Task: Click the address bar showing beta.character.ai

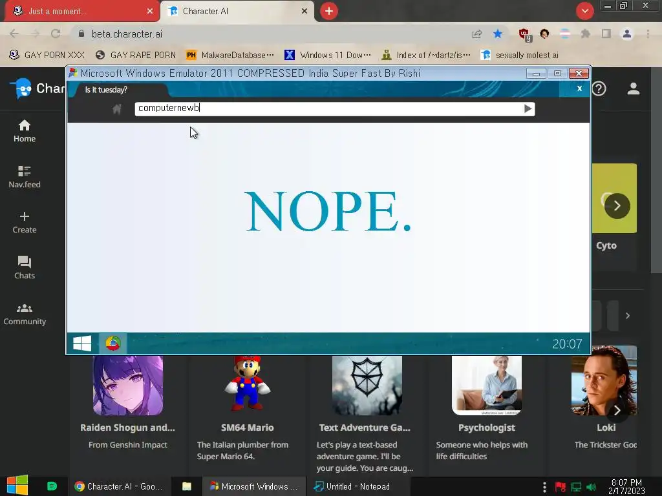Action: 270,34
